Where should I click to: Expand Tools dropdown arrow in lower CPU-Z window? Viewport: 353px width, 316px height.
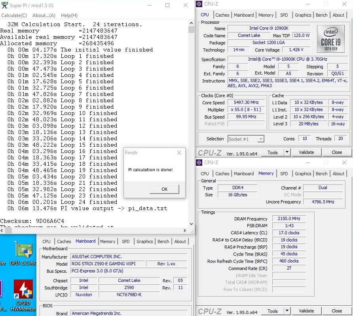287,311
